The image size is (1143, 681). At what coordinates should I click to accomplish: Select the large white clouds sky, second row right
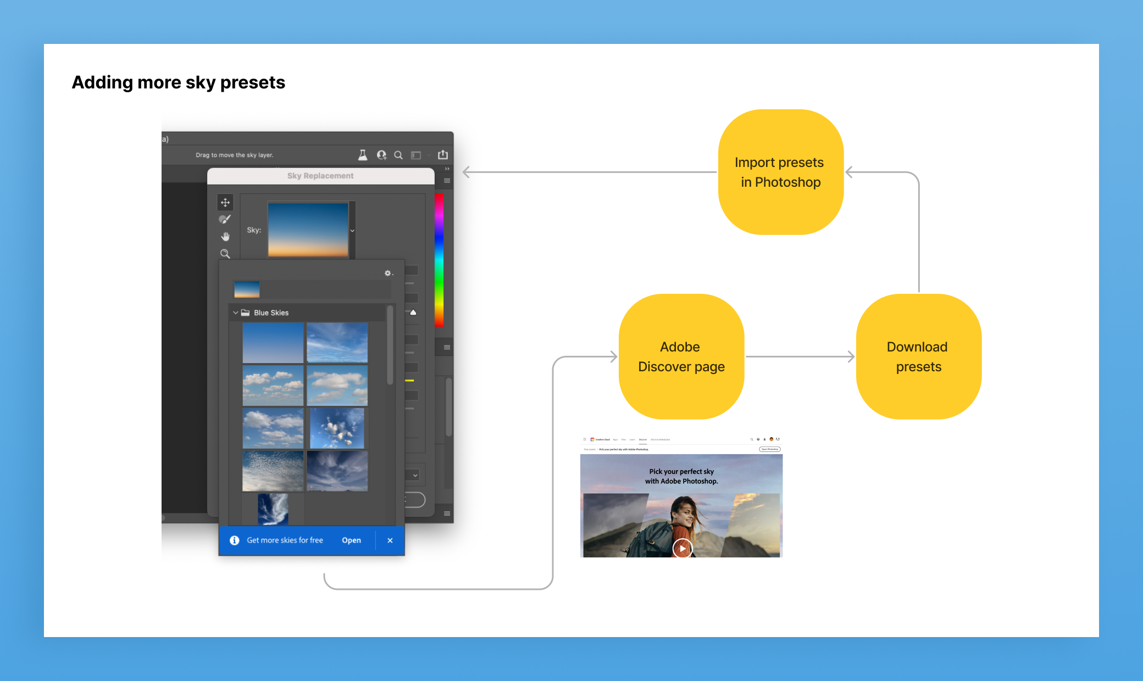337,386
